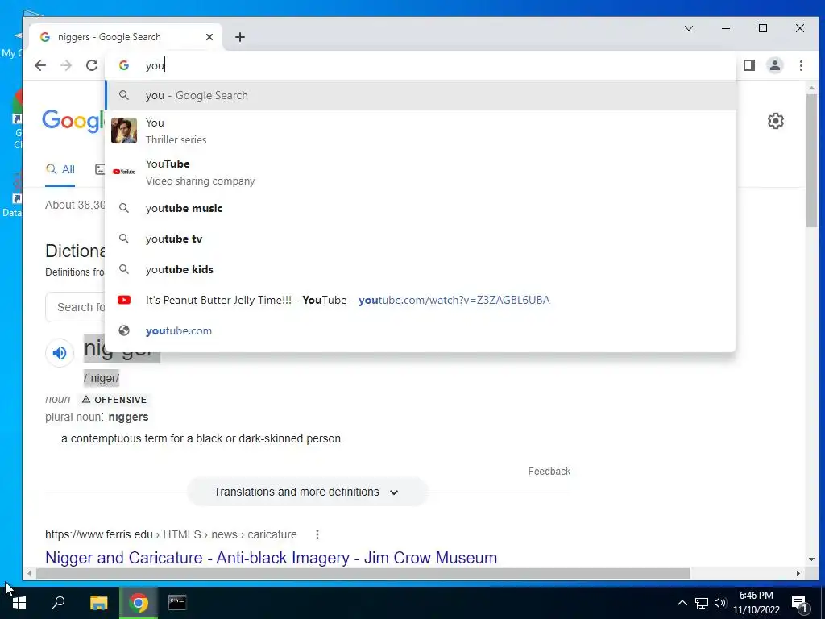Click the forward navigation arrow
The width and height of the screenshot is (825, 619).
point(66,65)
